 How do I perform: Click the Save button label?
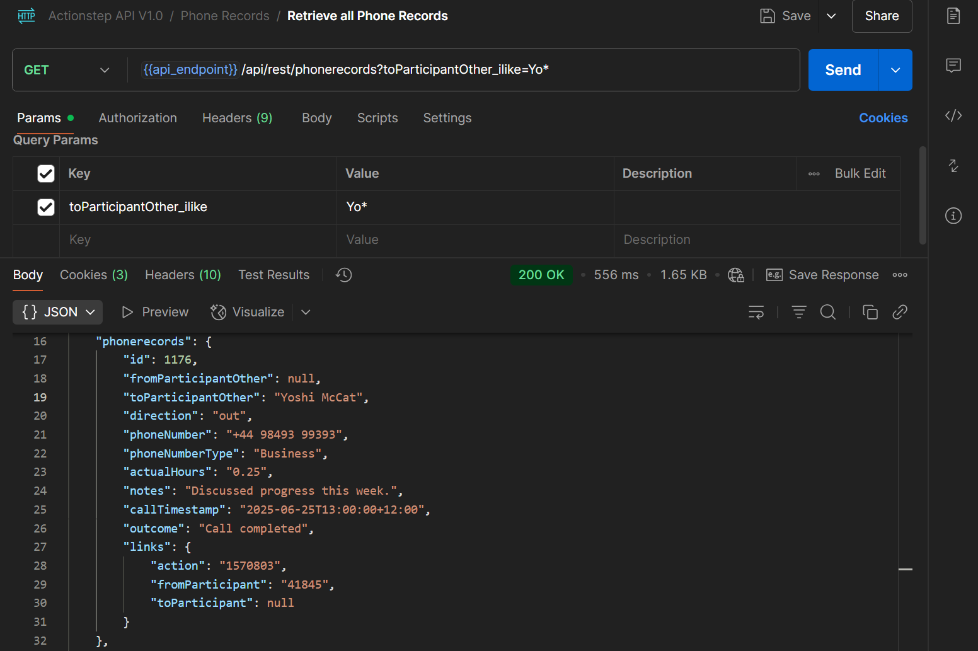point(797,16)
